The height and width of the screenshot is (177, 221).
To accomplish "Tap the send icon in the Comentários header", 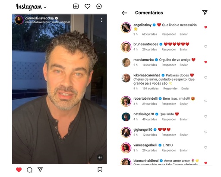I will point(205,13).
